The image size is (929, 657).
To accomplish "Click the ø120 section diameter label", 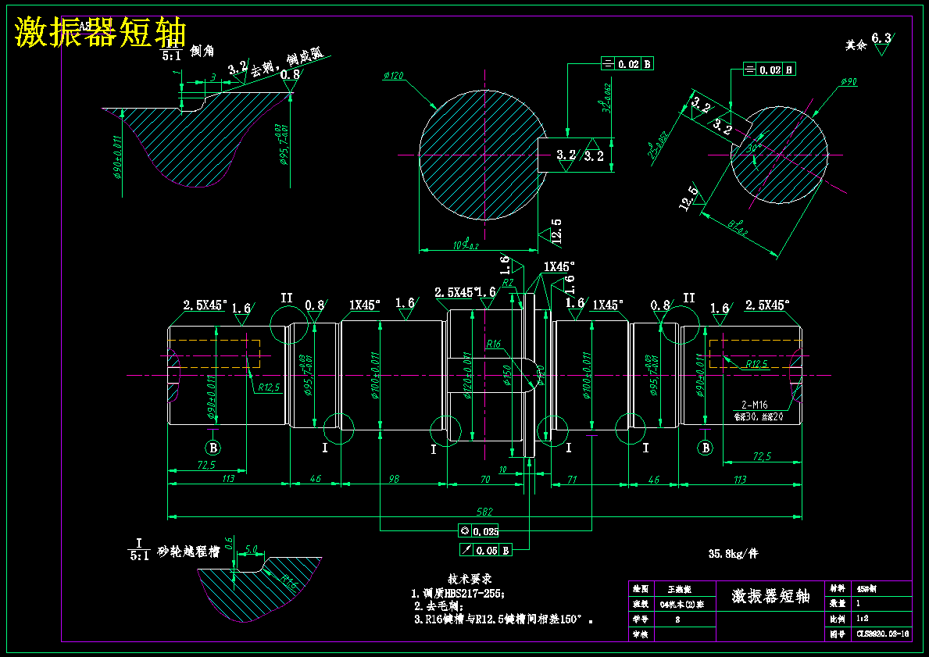I will 394,76.
